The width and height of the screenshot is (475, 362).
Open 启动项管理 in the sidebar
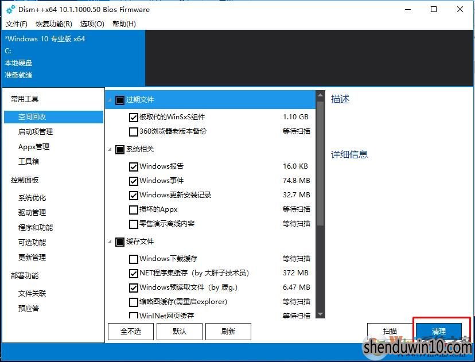(x=36, y=132)
